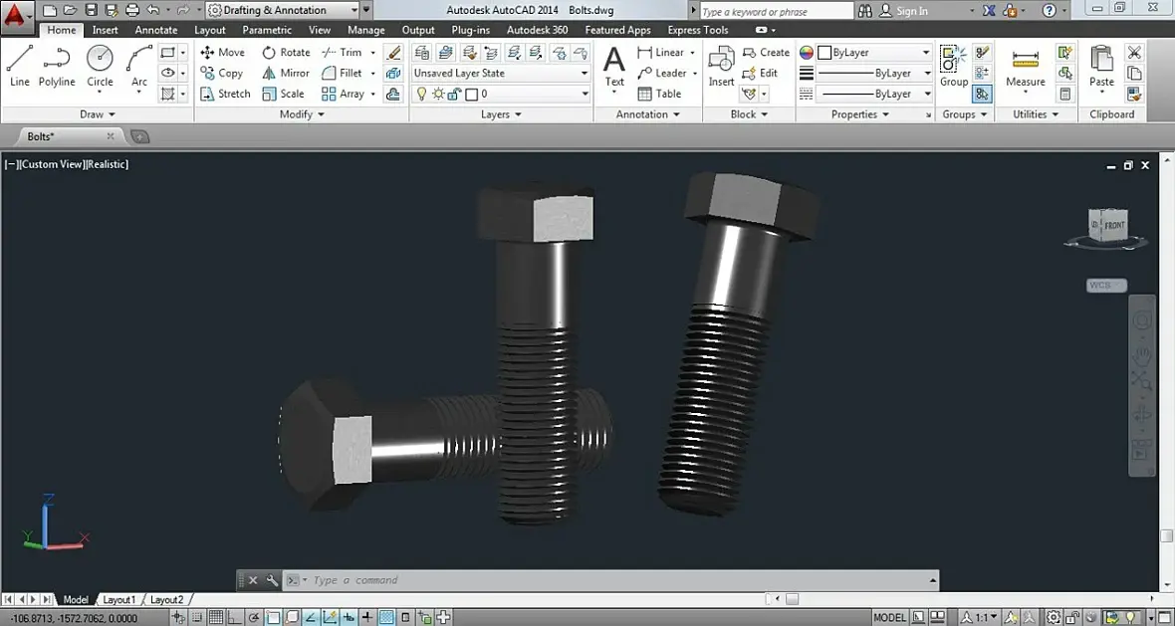Viewport: 1175px width, 626px height.
Task: Toggle Ortho Mode in status bar
Action: tap(235, 618)
